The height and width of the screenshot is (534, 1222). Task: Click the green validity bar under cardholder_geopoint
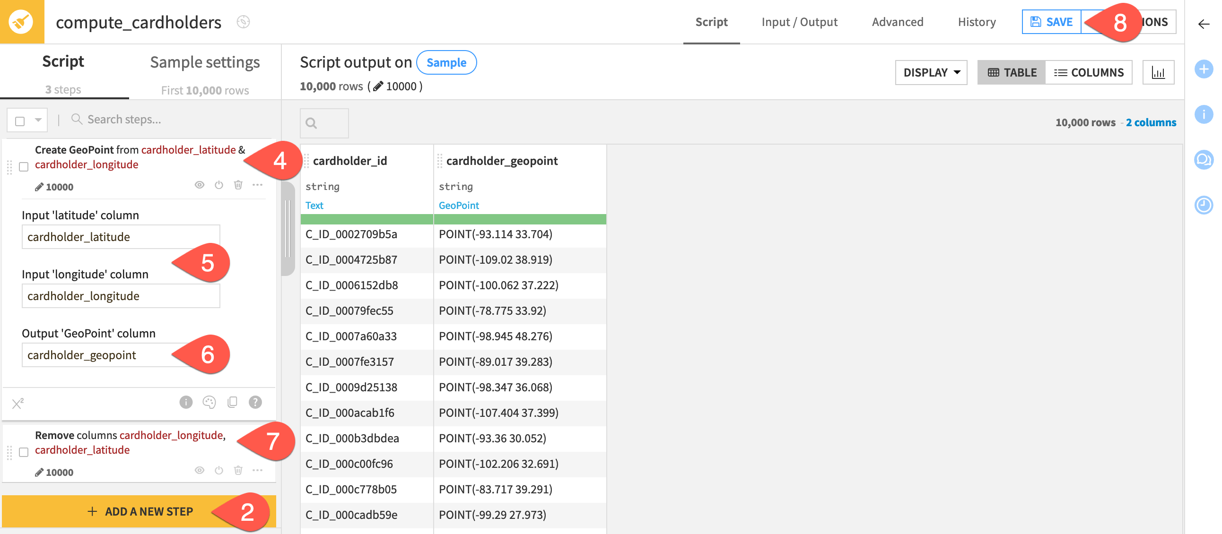click(x=520, y=219)
